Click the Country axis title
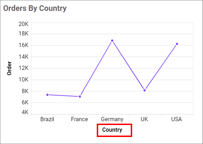Viewport: 203px width, 144px height. pos(112,130)
